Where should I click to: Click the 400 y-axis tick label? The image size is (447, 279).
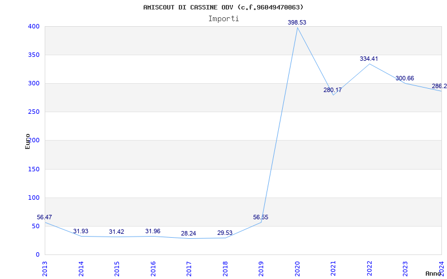34,26
